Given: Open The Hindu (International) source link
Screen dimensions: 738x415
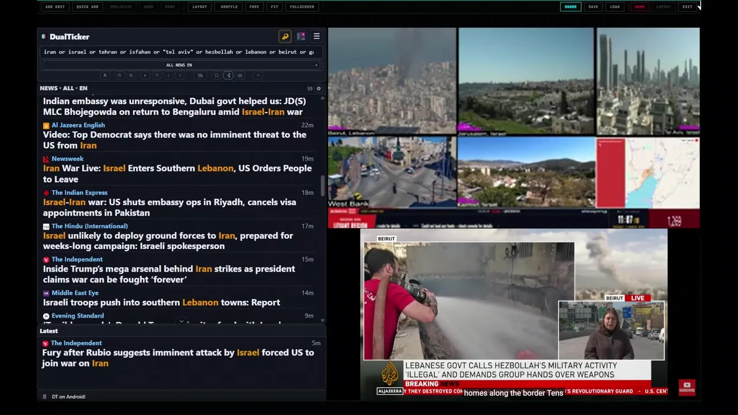Looking at the screenshot, I should coord(89,226).
